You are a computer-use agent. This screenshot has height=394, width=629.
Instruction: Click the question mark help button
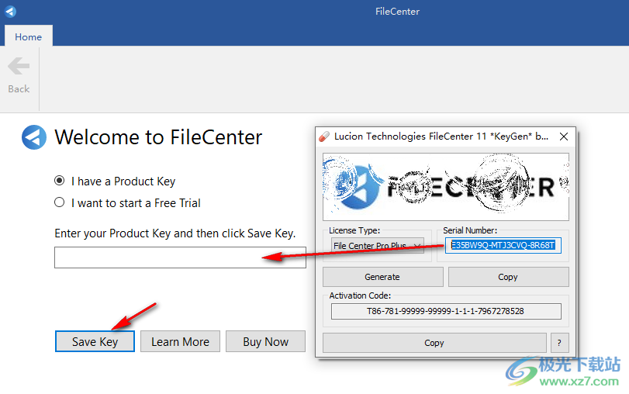point(560,343)
